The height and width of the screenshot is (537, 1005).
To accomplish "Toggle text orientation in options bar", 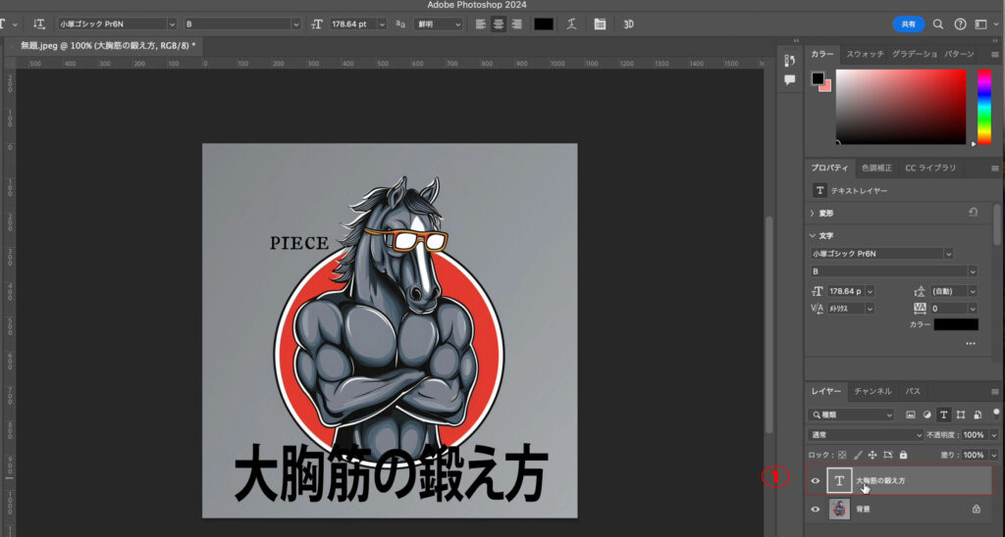I will coord(39,24).
